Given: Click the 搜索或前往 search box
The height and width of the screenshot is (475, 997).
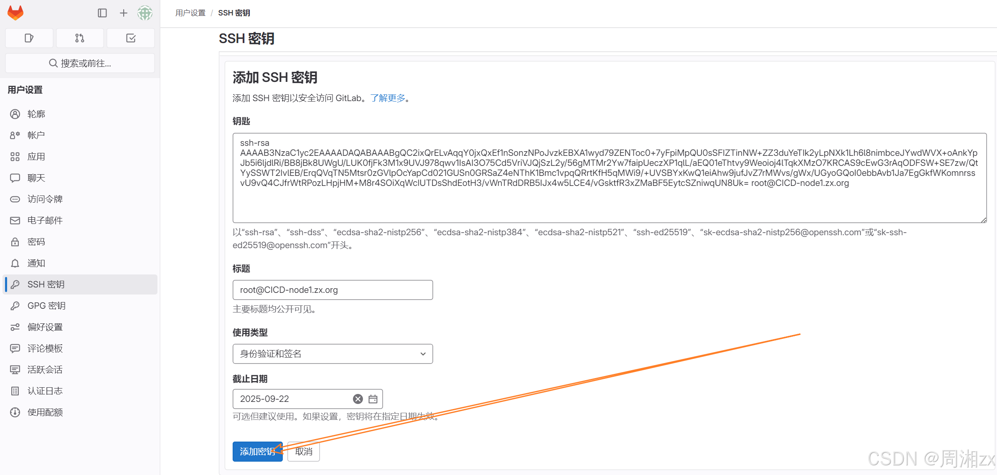Looking at the screenshot, I should click(x=80, y=63).
